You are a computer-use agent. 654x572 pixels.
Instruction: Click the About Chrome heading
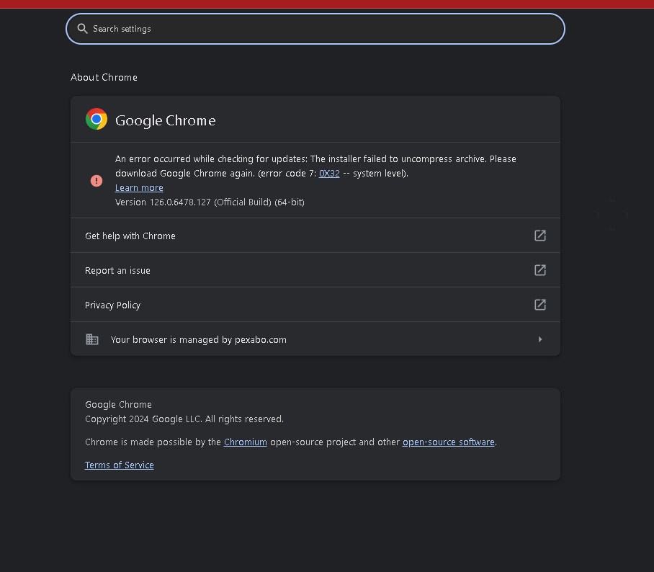104,77
